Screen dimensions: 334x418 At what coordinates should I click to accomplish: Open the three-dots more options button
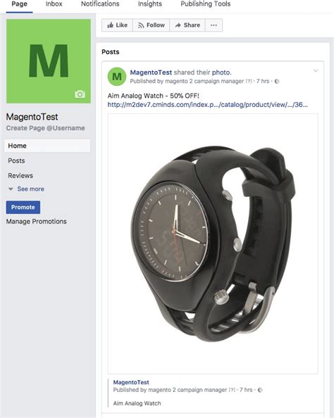[x=214, y=25]
